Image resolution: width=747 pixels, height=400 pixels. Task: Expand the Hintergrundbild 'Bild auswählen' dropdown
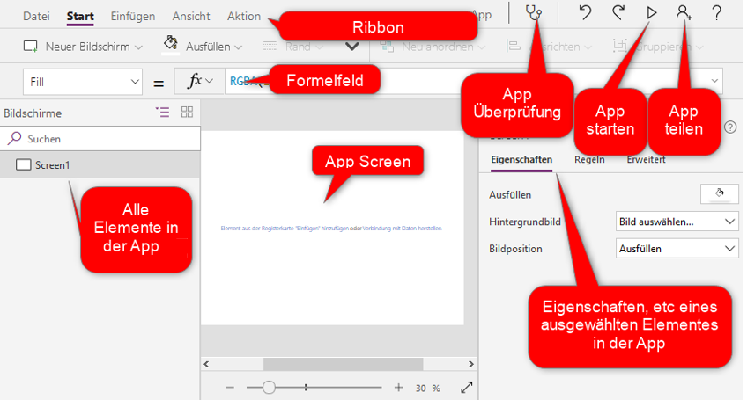tap(677, 222)
